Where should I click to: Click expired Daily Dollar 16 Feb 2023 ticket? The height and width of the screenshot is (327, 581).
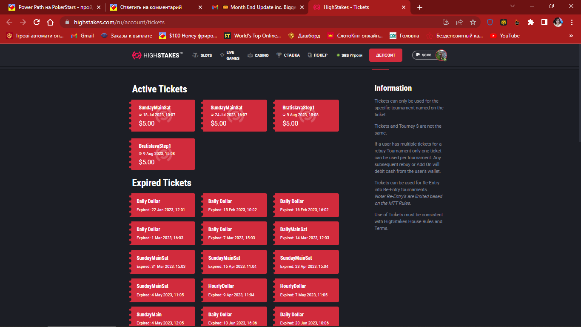click(x=306, y=205)
